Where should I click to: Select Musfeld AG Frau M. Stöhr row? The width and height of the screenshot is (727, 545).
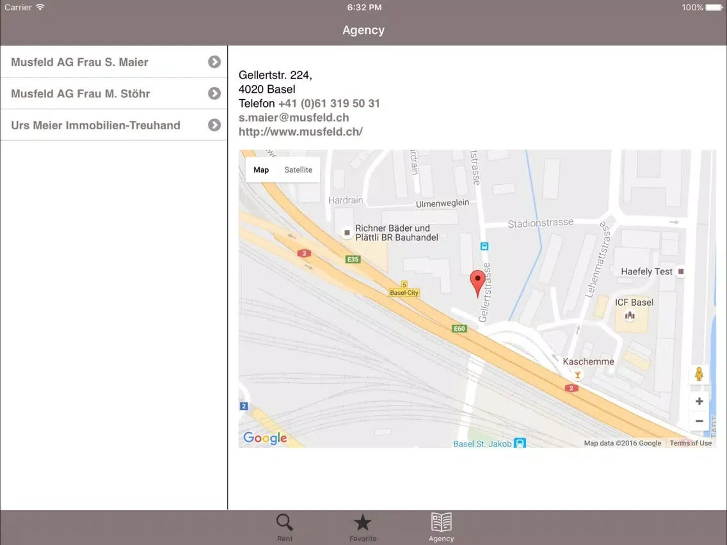[x=114, y=93]
